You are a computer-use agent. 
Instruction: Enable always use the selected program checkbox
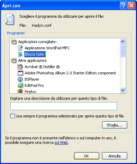click(x=12, y=116)
